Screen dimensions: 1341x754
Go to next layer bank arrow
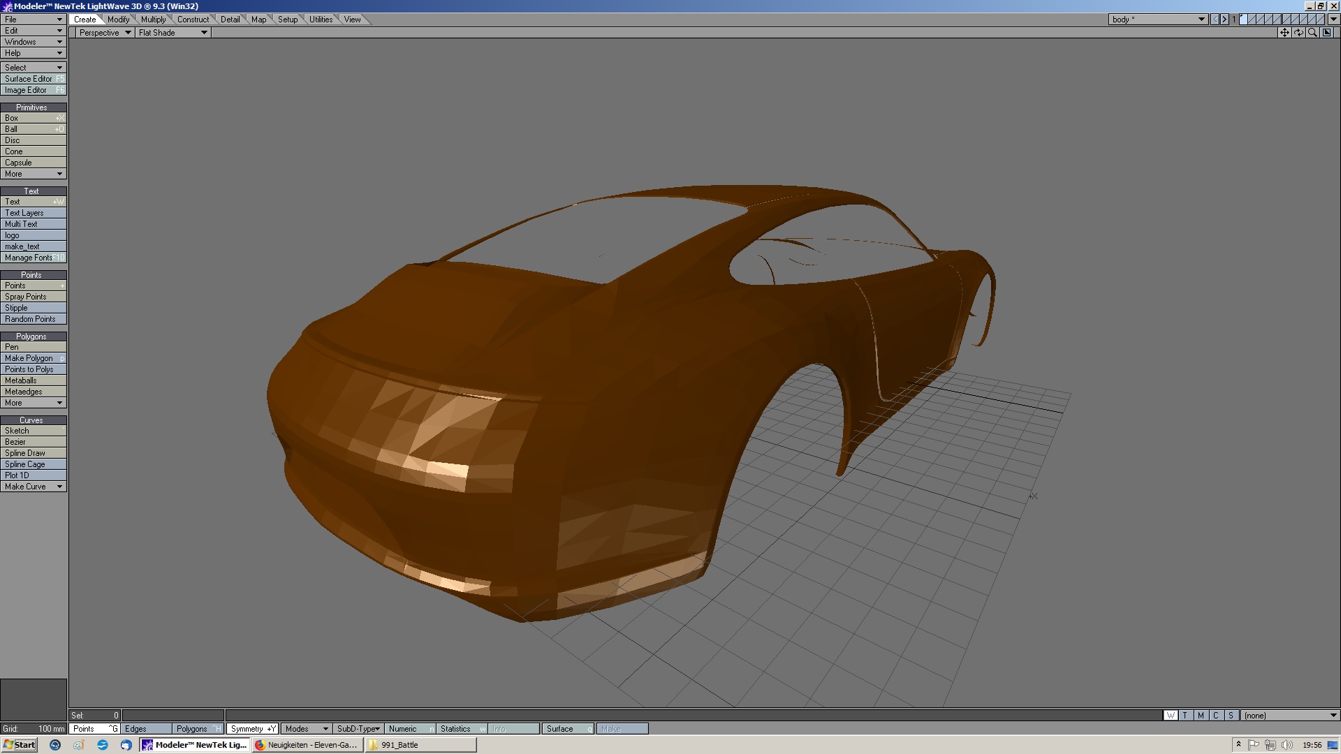(x=1224, y=20)
